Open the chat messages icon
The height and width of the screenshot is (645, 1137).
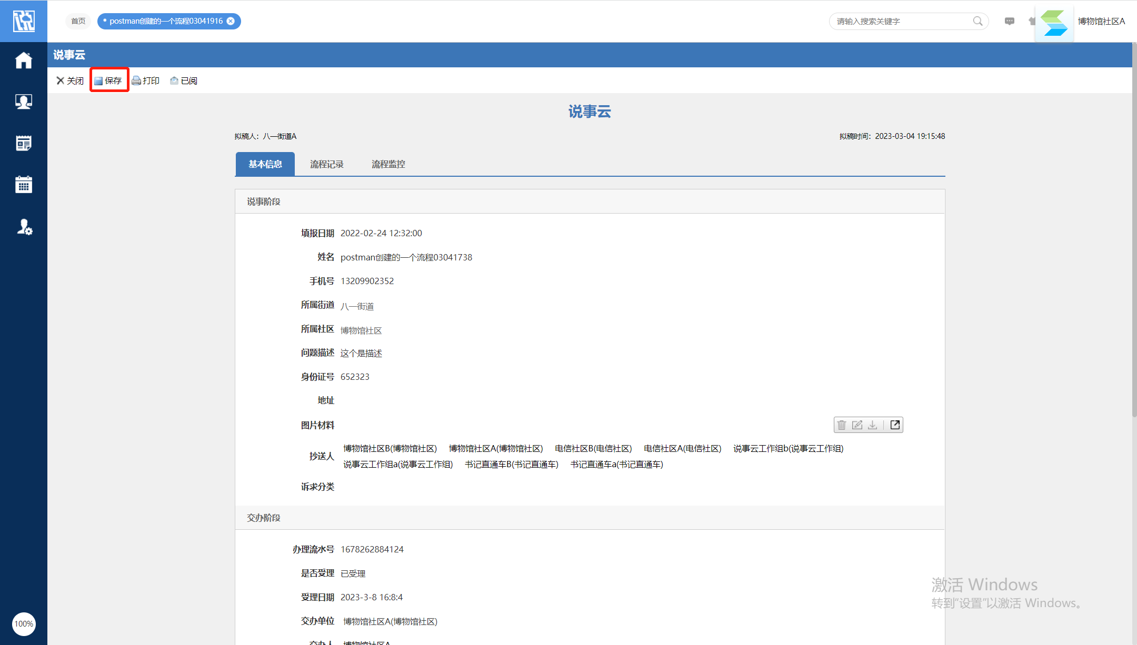click(x=1009, y=21)
